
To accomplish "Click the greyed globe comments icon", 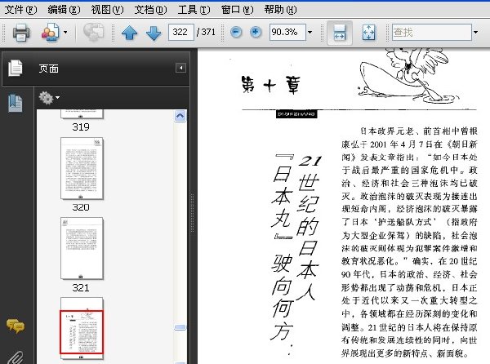I will tap(93, 32).
